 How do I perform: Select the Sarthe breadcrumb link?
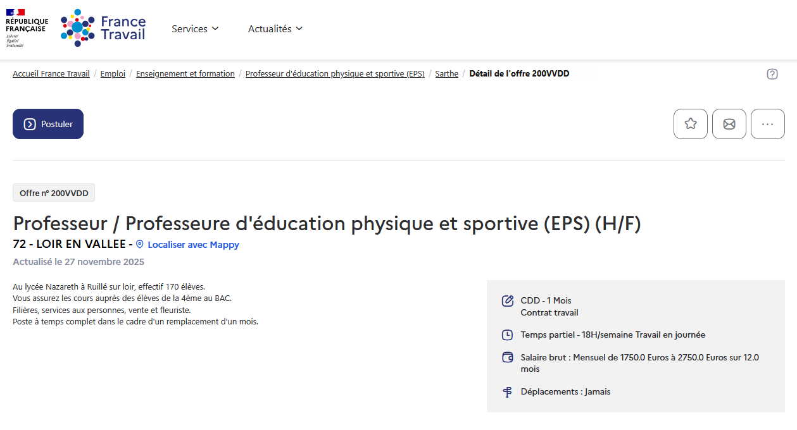tap(446, 74)
